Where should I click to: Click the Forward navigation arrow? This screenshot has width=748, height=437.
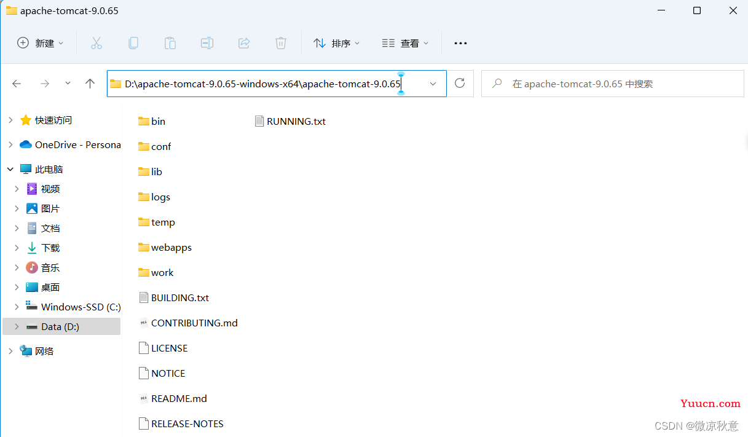44,84
